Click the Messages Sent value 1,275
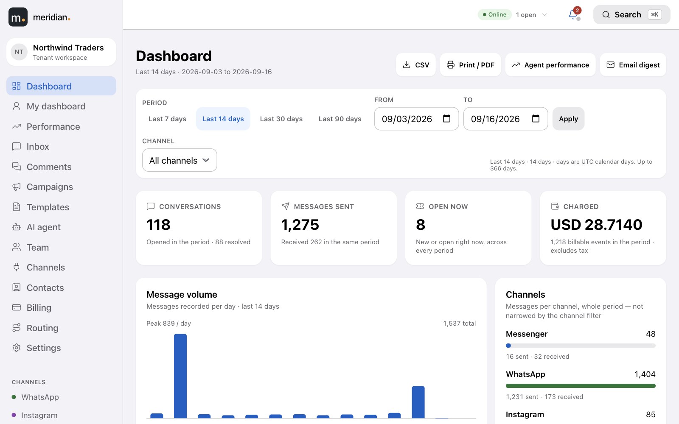The height and width of the screenshot is (424, 679). click(x=300, y=225)
